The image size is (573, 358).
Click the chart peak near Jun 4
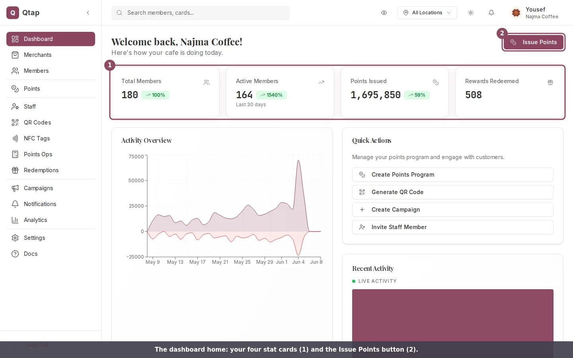[298, 161]
